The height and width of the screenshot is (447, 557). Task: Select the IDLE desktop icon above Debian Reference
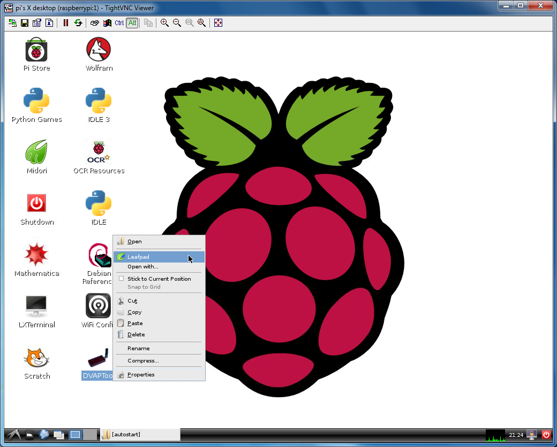99,208
